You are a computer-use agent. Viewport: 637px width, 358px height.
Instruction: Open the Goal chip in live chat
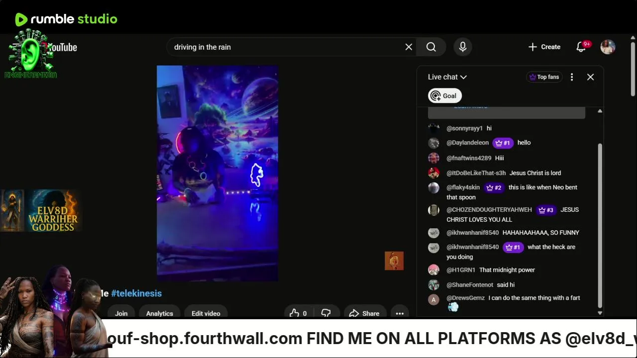click(x=445, y=96)
